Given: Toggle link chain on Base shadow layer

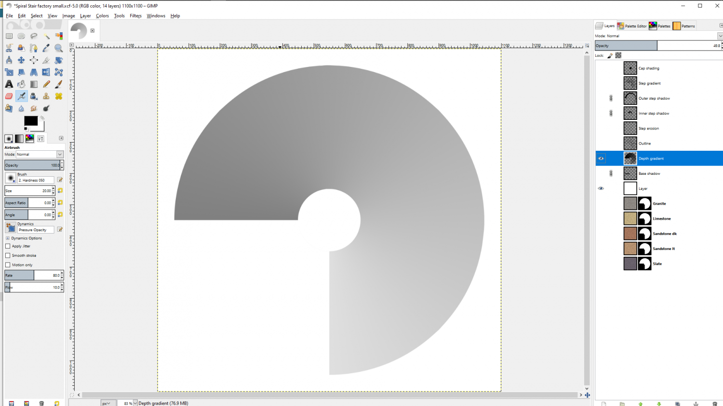Looking at the screenshot, I should [611, 173].
